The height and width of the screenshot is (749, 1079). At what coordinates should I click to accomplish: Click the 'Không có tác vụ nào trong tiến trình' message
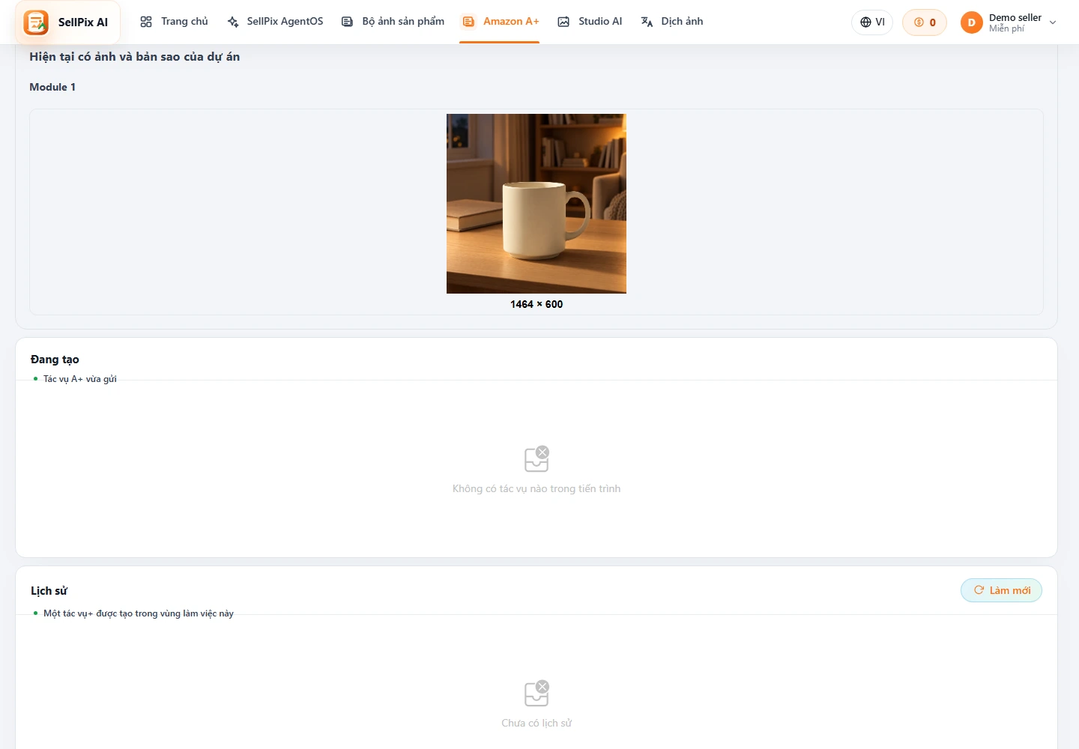pyautogui.click(x=537, y=488)
